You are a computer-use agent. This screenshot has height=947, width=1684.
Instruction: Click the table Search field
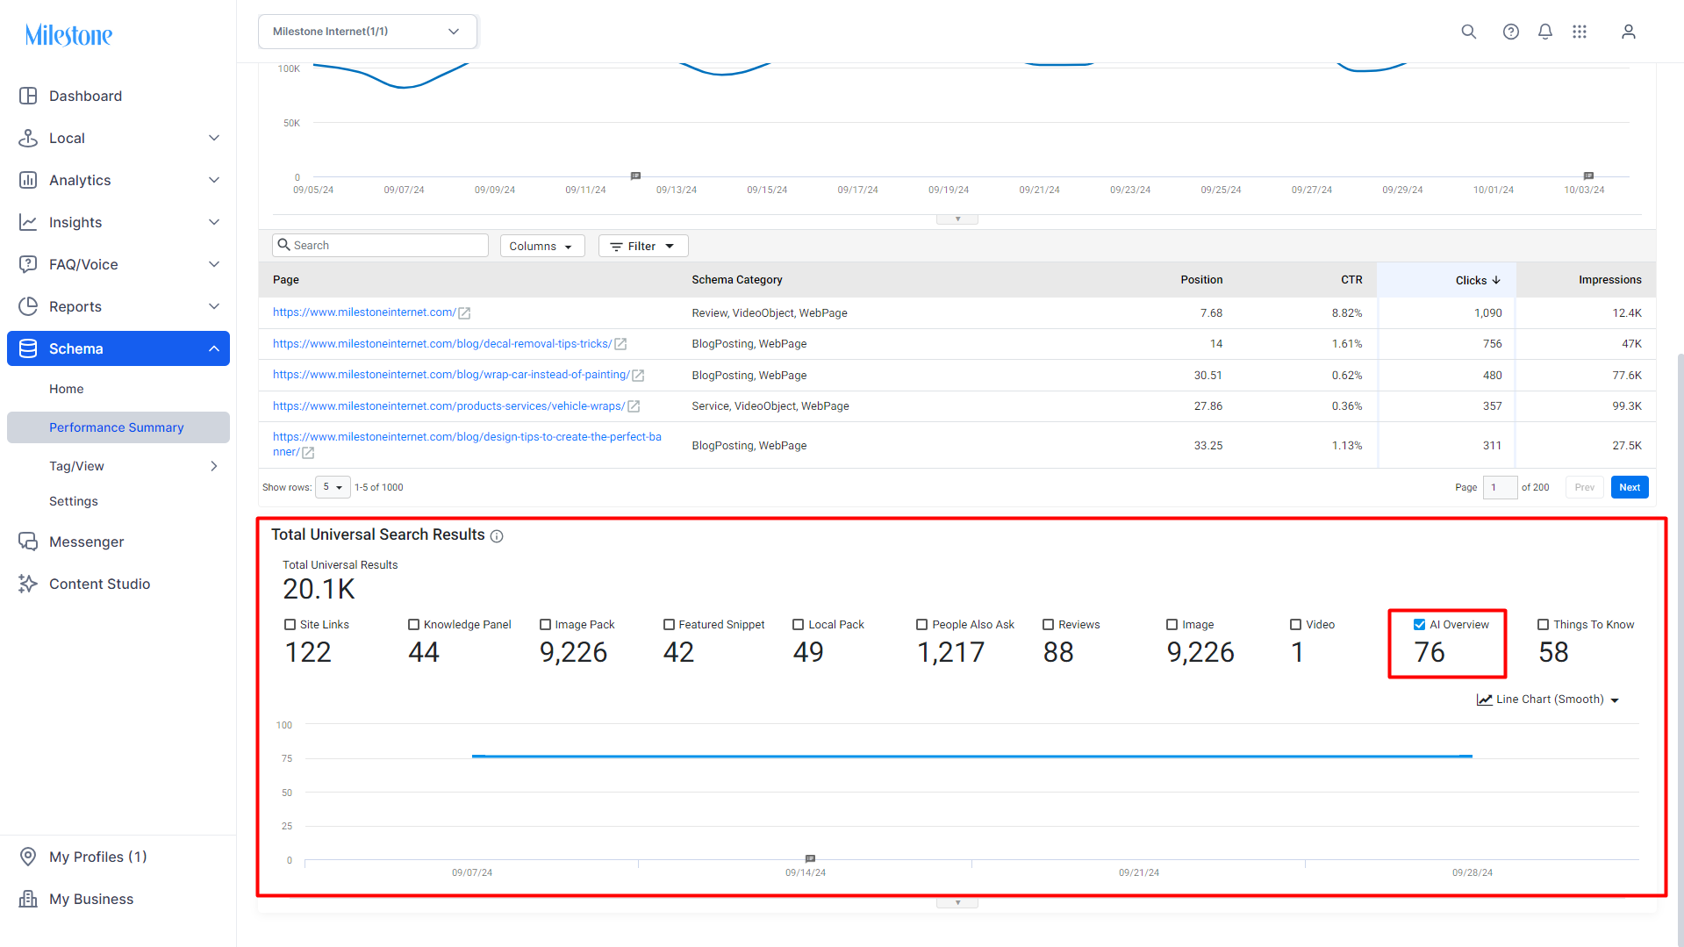380,246
